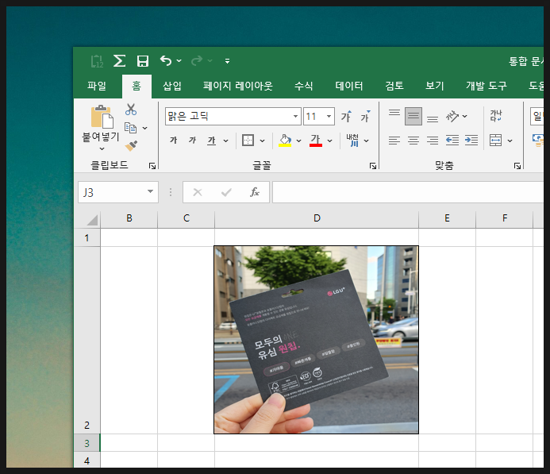Screen dimensions: 550x474
Task: Open the font color palette arrow
Action: pos(329,141)
